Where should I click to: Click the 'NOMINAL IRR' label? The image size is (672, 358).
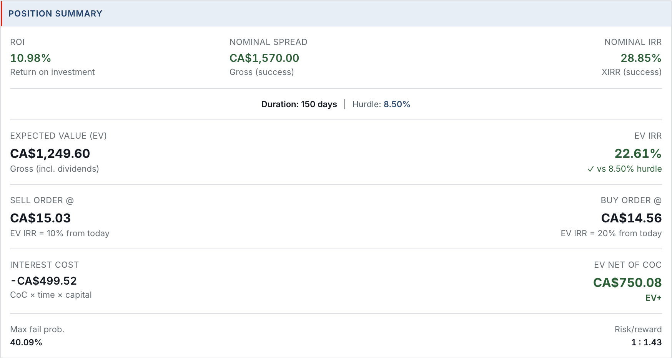pyautogui.click(x=633, y=42)
